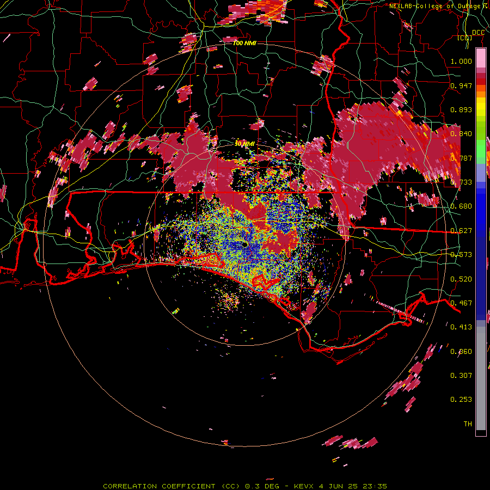
Task: Click the 0.947 legend value
Action: point(461,85)
